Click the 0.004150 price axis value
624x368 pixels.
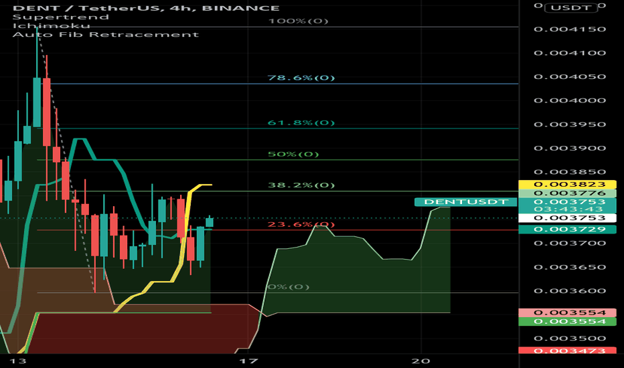[570, 29]
